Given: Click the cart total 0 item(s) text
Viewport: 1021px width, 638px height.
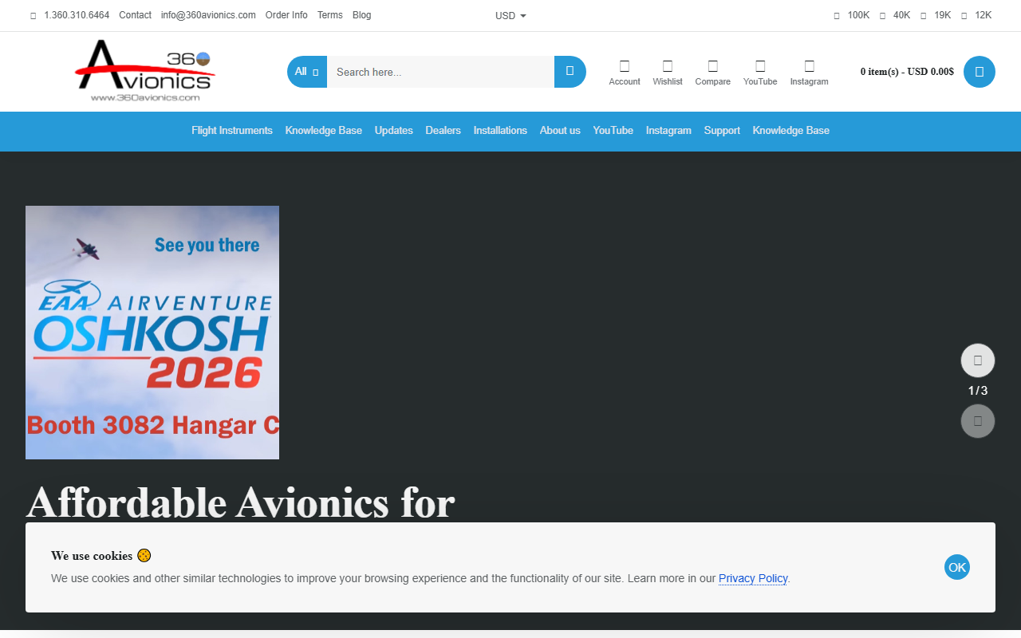Looking at the screenshot, I should (x=907, y=72).
